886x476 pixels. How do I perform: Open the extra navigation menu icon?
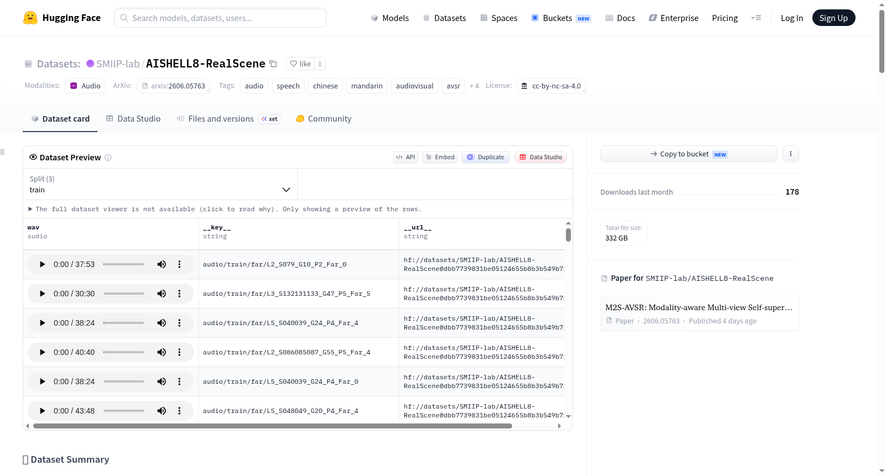pyautogui.click(x=756, y=18)
